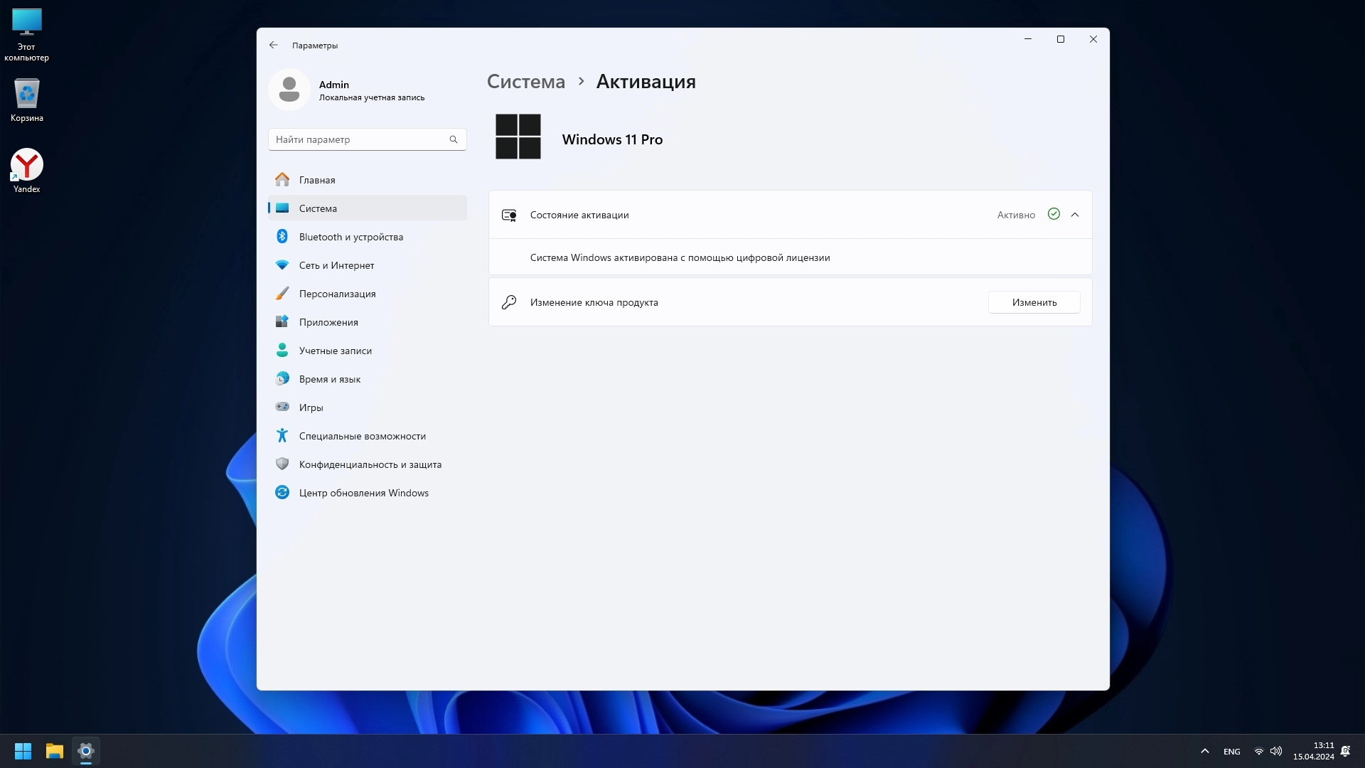
Task: Select Приложения menu item
Action: coord(328,322)
